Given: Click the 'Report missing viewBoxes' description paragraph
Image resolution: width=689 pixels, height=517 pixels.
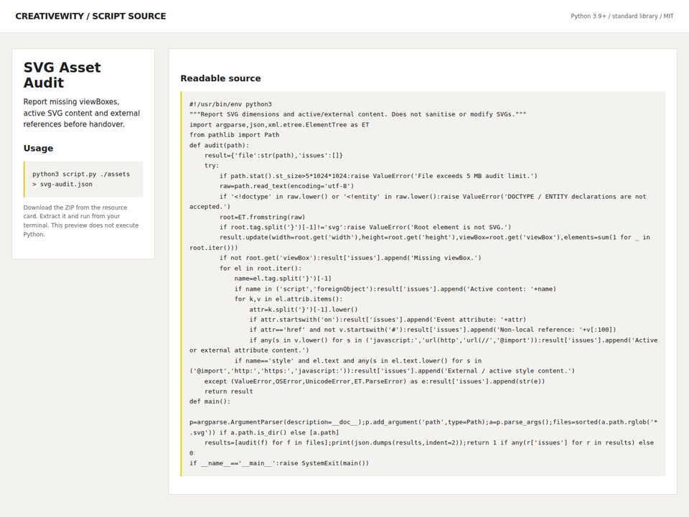Looking at the screenshot, I should 81,113.
